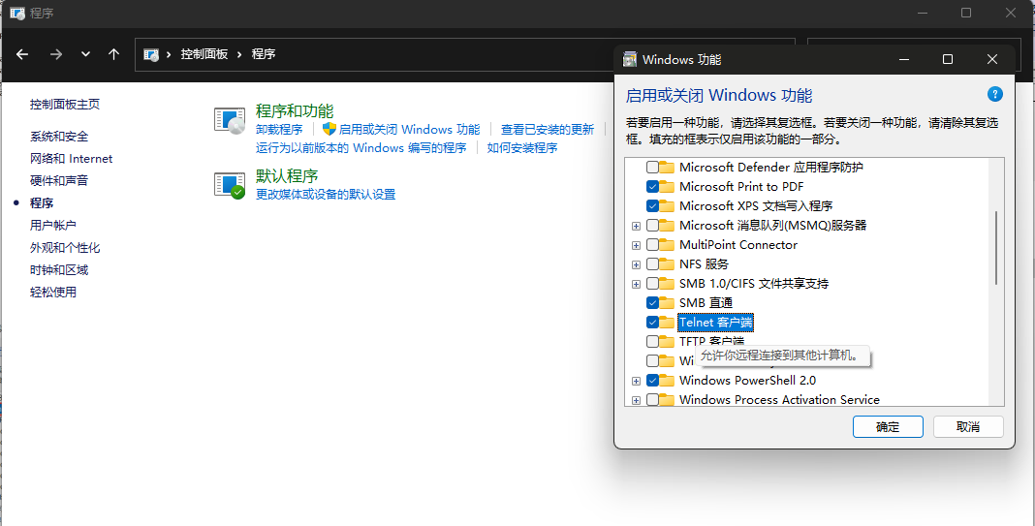Screen dimensions: 1035x526
Task: Select Windows Process Activation Service label
Action: point(779,400)
